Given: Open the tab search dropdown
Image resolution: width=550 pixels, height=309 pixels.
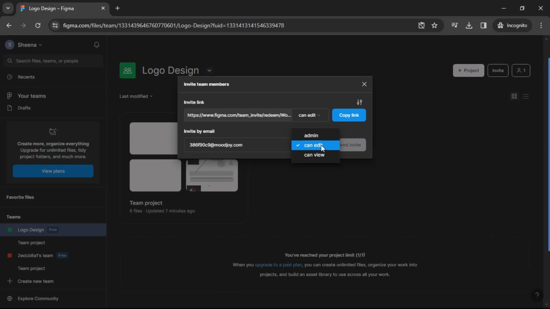Looking at the screenshot, I should tap(8, 8).
